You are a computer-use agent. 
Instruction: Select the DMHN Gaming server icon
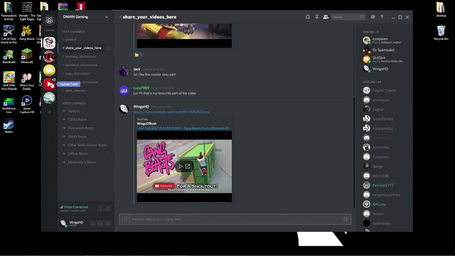click(49, 43)
